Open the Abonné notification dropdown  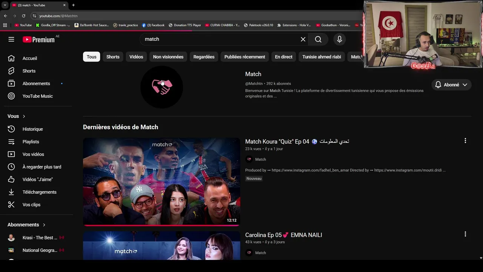click(x=451, y=85)
